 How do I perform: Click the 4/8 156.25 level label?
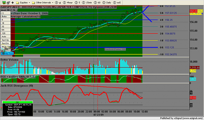pos(166,20)
